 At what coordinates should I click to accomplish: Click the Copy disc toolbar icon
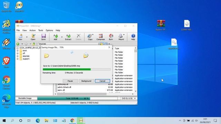click(90, 37)
